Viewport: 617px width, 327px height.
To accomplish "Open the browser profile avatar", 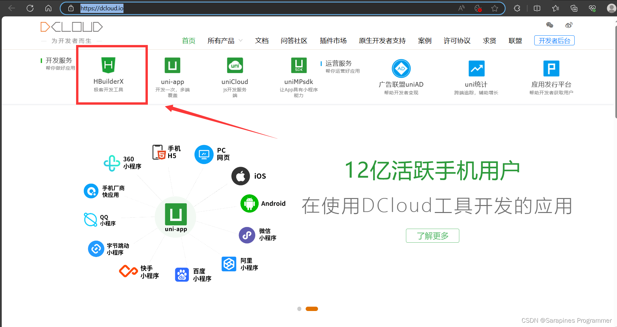I will coord(611,8).
